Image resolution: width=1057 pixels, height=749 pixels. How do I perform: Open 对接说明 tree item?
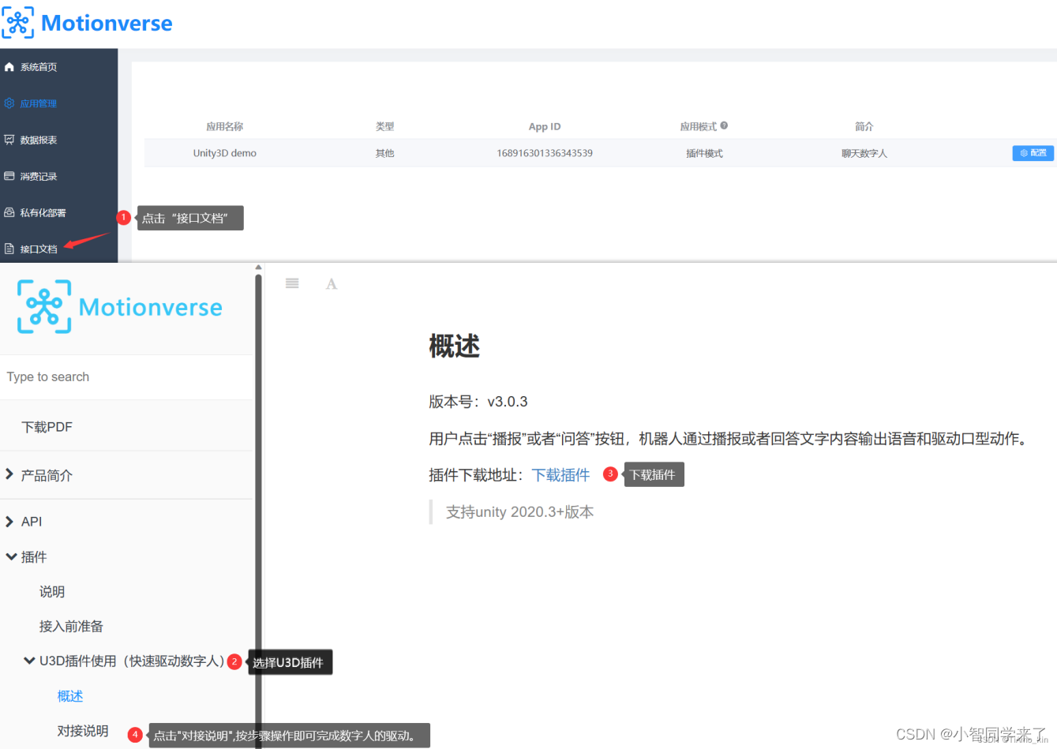point(83,731)
